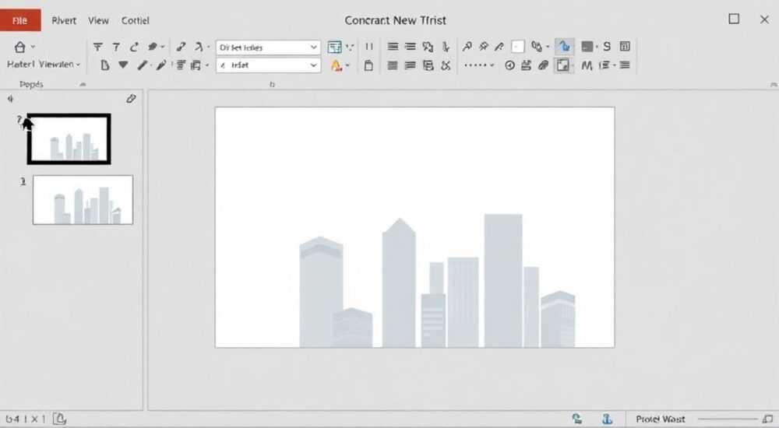
Task: Click the T icon with bars above it
Action: tap(98, 47)
